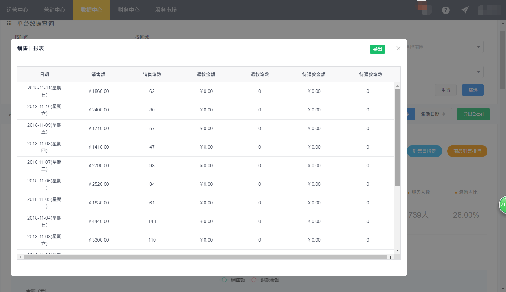This screenshot has height=292, width=506.
Task: Select the 2018-11-11 date cell
Action: pos(44,91)
